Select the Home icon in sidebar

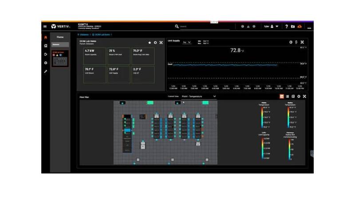46,37
